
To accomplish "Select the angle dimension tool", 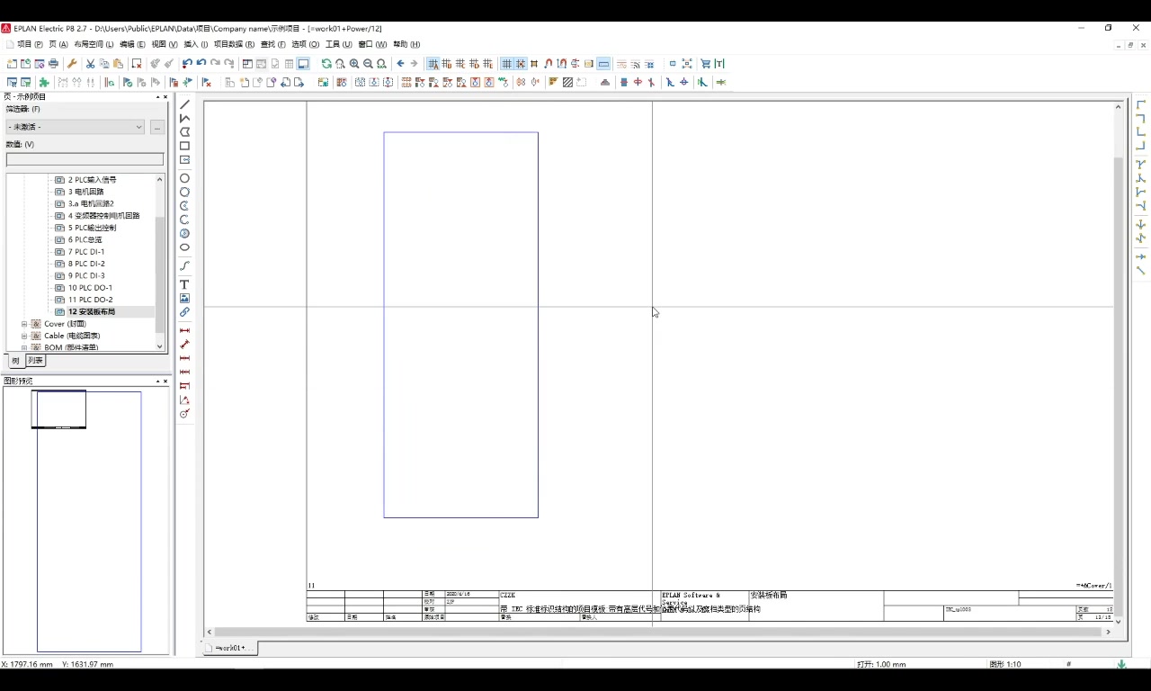I will pyautogui.click(x=184, y=399).
